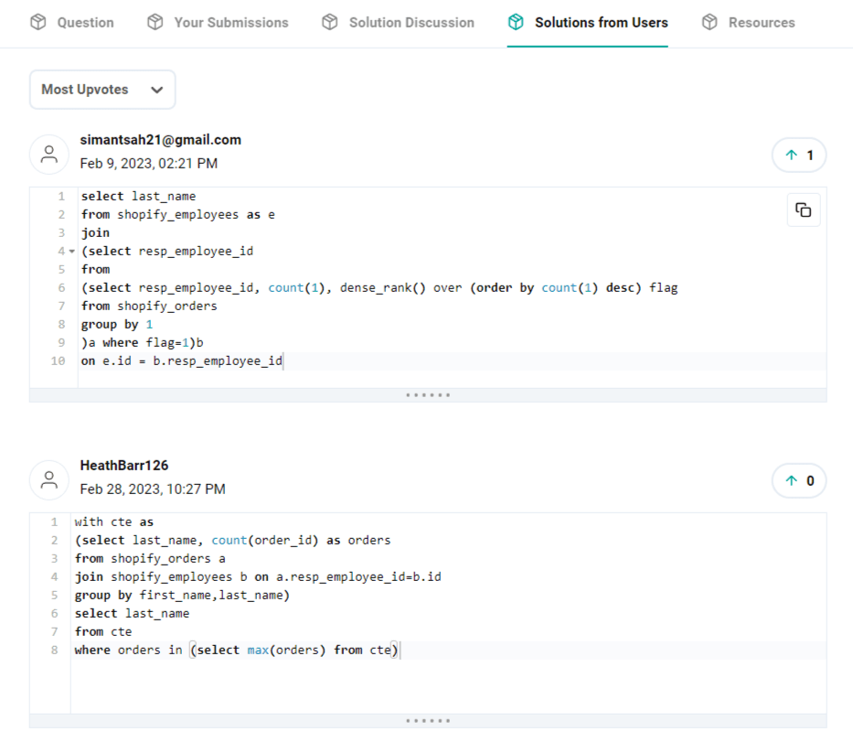Click line number 7 in the first snippet
Image resolution: width=853 pixels, height=742 pixels.
coord(60,306)
